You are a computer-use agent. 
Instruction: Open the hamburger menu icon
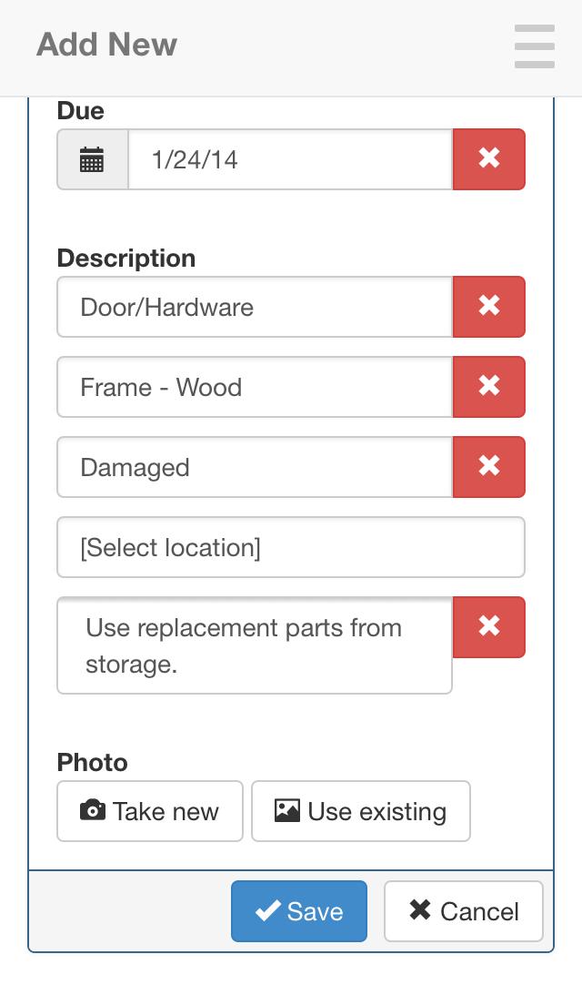pos(534,46)
